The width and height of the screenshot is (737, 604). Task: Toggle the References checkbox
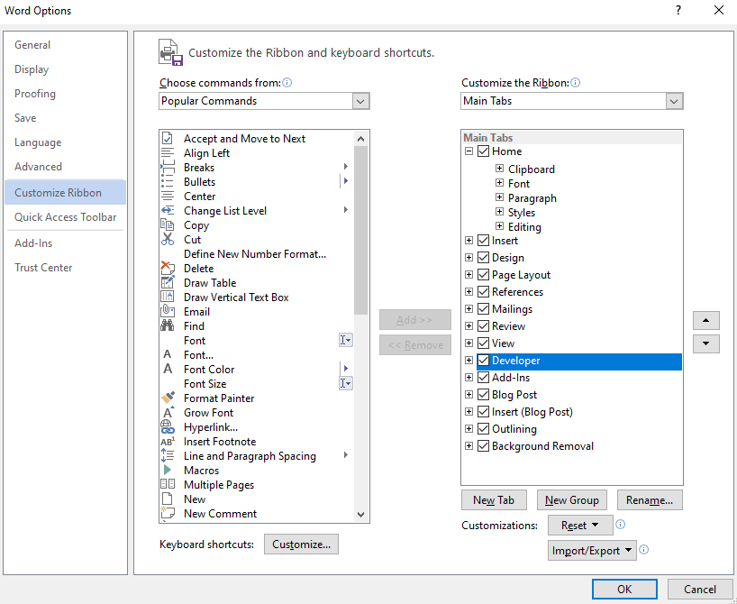[483, 292]
